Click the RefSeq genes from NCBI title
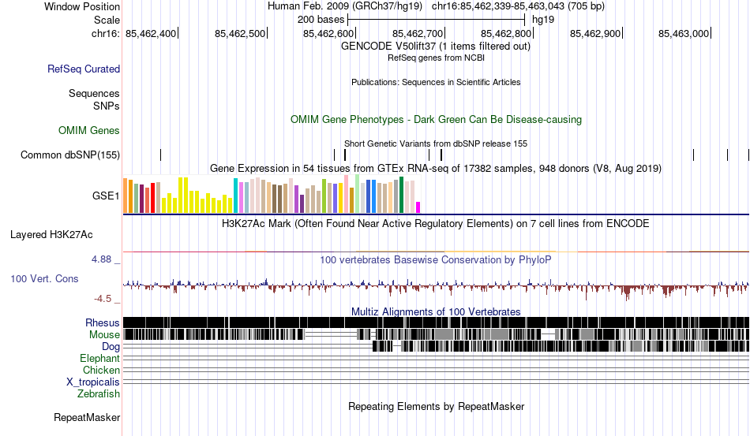750x436 pixels. point(436,58)
